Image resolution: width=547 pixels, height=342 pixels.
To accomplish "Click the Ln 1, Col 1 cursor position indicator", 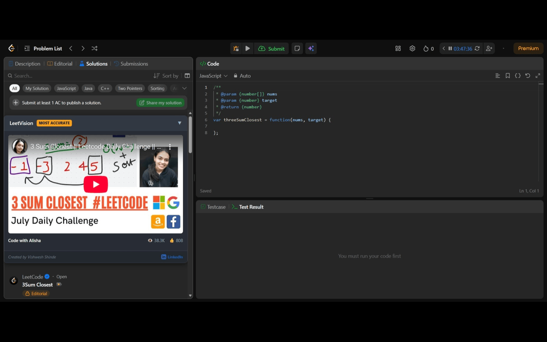I will (529, 191).
